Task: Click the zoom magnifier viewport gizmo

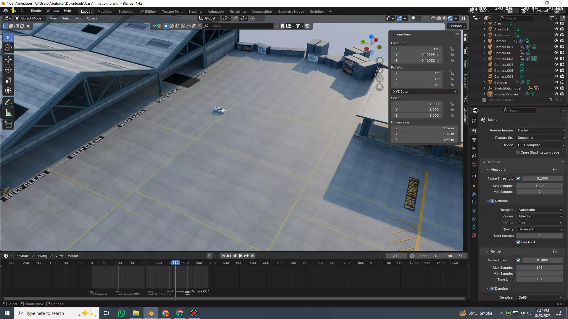Action: (380, 61)
